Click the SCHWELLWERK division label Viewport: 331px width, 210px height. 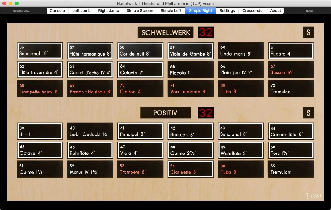tap(165, 32)
